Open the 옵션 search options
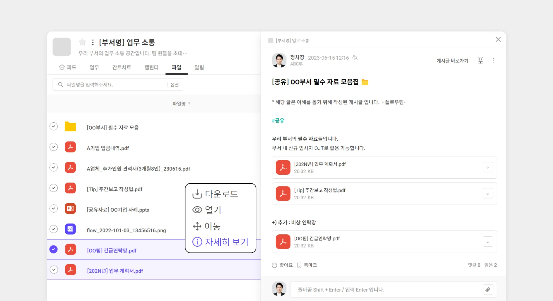Screen dimensions: 553x301 [x=175, y=85]
